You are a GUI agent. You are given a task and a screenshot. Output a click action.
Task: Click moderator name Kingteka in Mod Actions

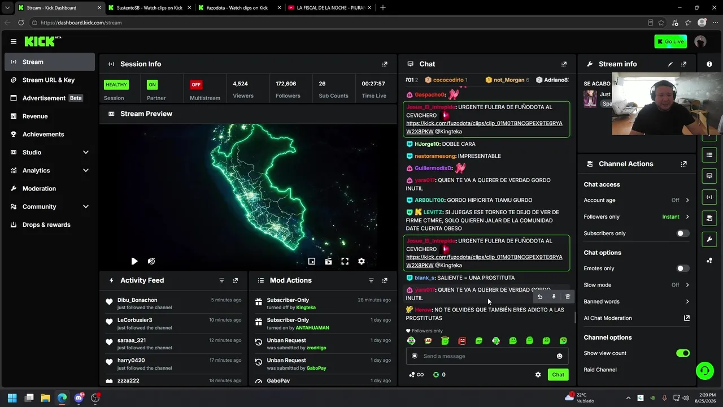tap(306, 308)
